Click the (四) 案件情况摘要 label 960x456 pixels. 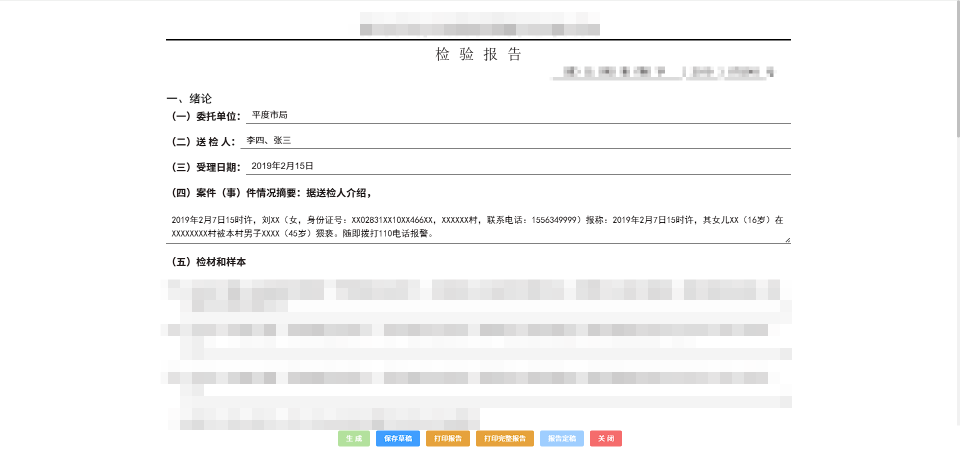pyautogui.click(x=272, y=193)
